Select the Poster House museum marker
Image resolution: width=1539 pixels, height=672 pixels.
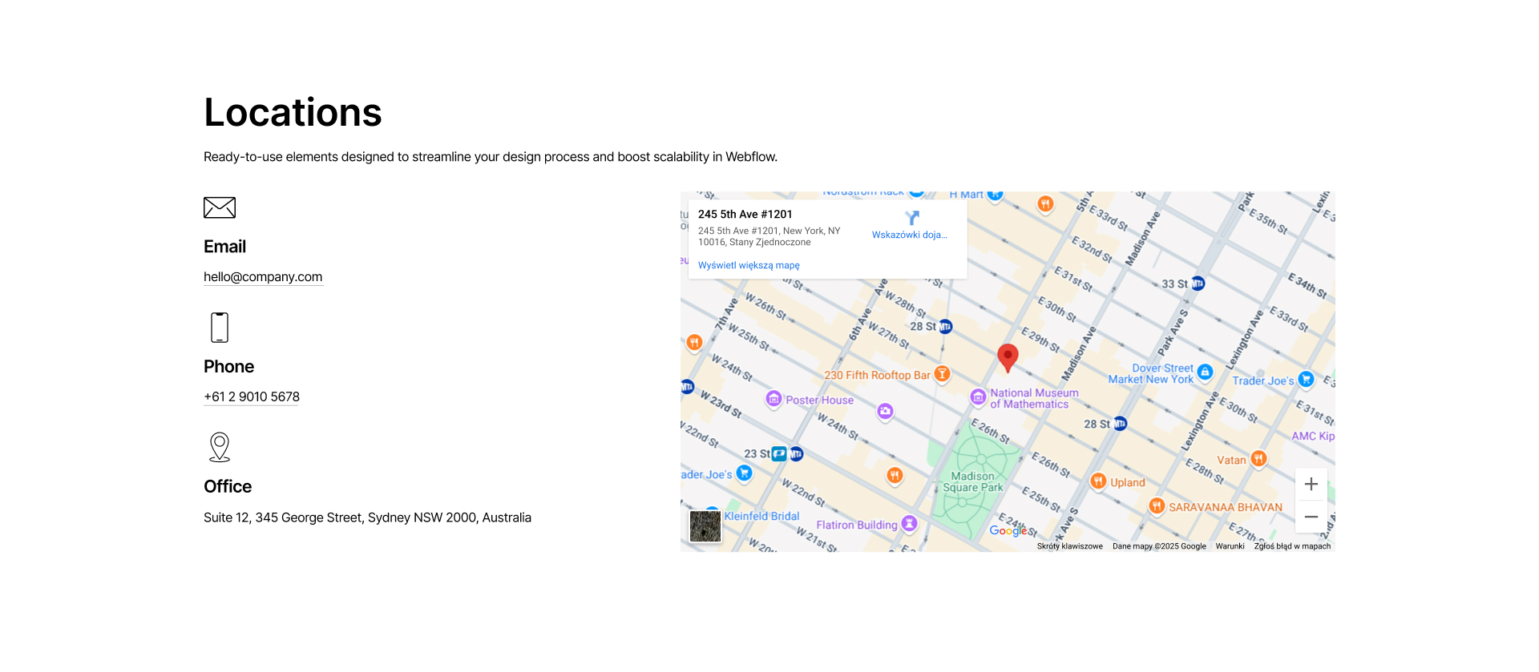point(774,399)
